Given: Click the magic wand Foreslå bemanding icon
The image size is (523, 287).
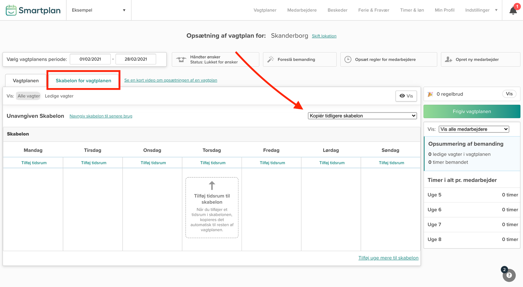Looking at the screenshot, I should [x=271, y=59].
